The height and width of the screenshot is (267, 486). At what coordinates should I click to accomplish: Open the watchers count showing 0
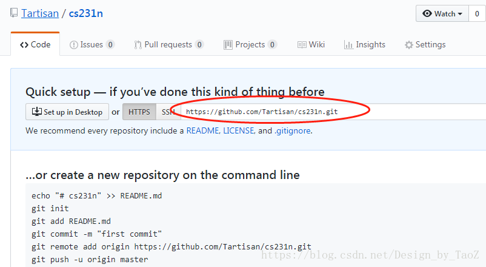click(477, 14)
